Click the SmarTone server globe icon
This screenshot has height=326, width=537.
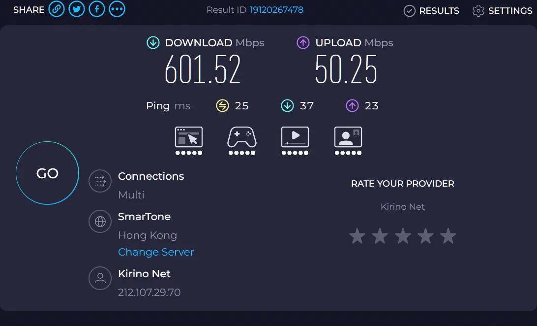100,222
